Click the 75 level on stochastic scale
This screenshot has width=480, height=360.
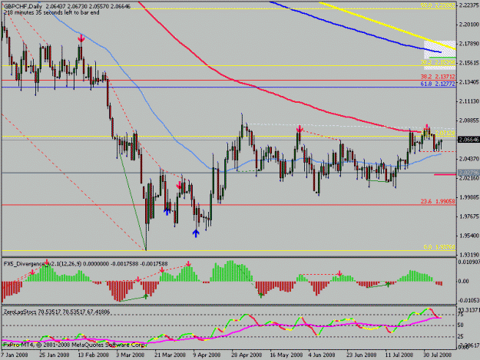[461, 315]
